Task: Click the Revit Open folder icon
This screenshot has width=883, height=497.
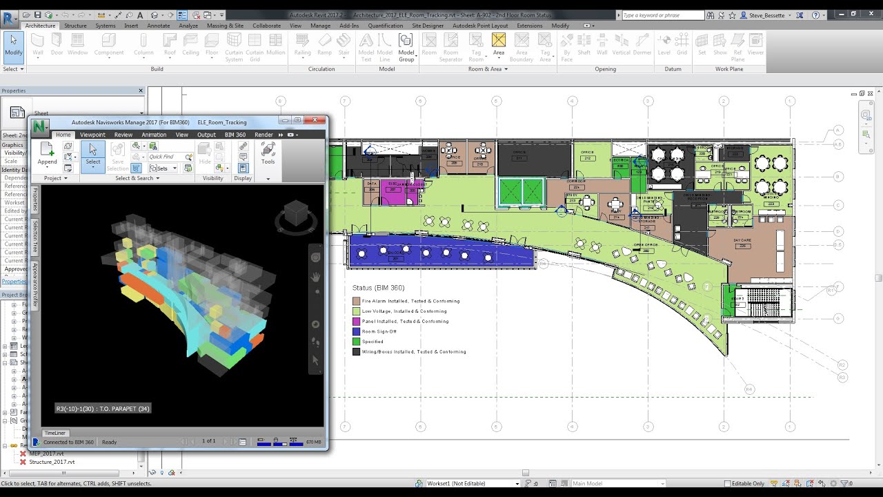Action: (26, 14)
